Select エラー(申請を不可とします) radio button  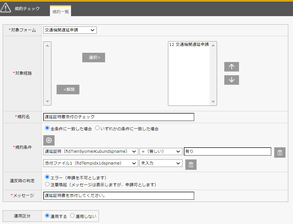coord(47,177)
